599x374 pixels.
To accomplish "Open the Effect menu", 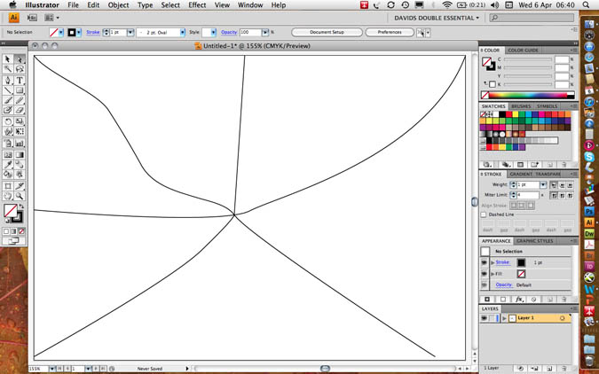I will pyautogui.click(x=197, y=5).
